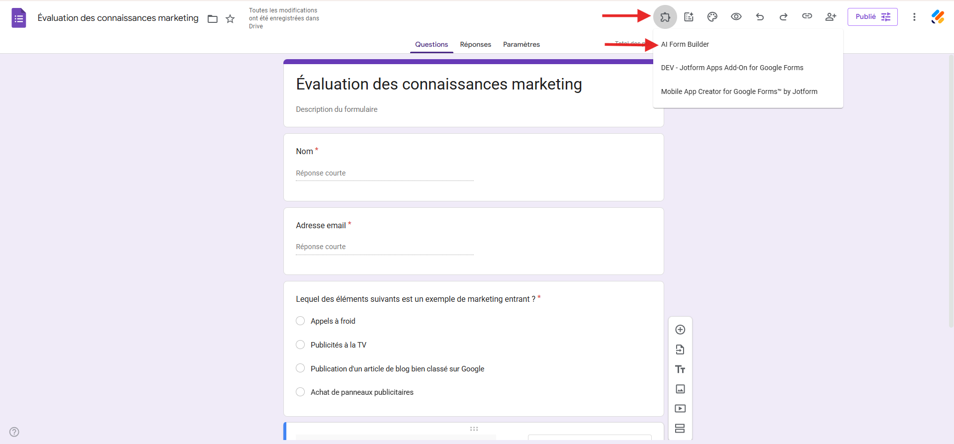Select Publication d'un article de blog option
The image size is (954, 444).
click(x=300, y=368)
